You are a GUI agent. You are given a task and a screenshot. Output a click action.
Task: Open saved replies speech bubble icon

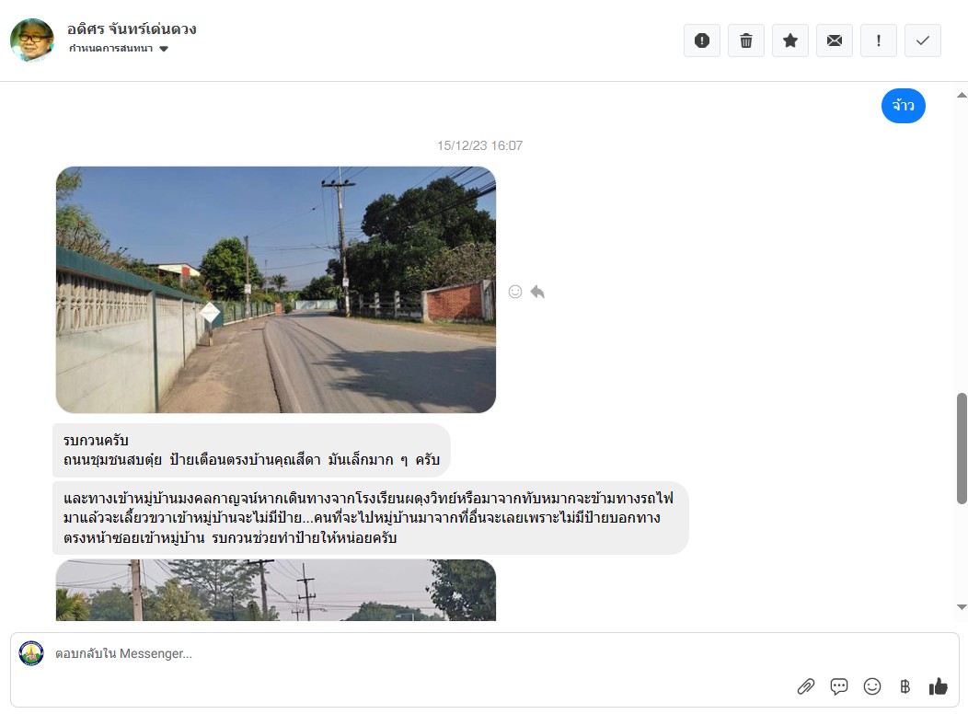(839, 686)
